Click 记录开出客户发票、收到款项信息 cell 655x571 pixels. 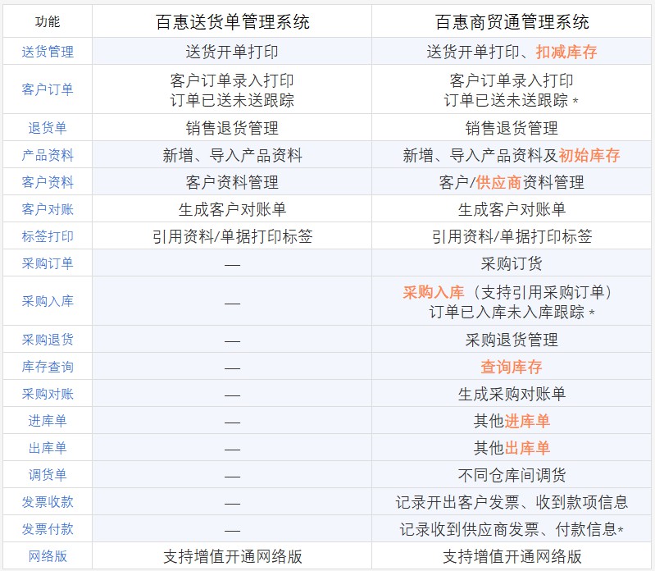click(512, 502)
